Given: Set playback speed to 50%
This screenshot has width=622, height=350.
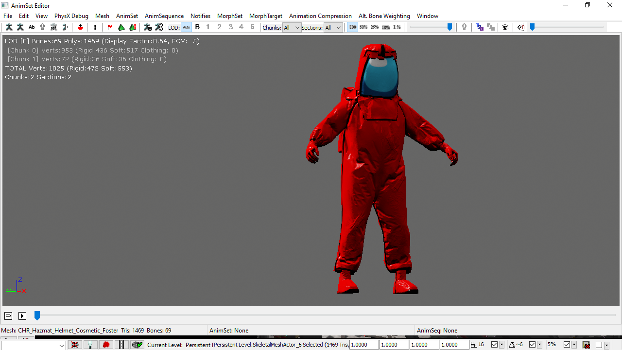Looking at the screenshot, I should tap(363, 27).
